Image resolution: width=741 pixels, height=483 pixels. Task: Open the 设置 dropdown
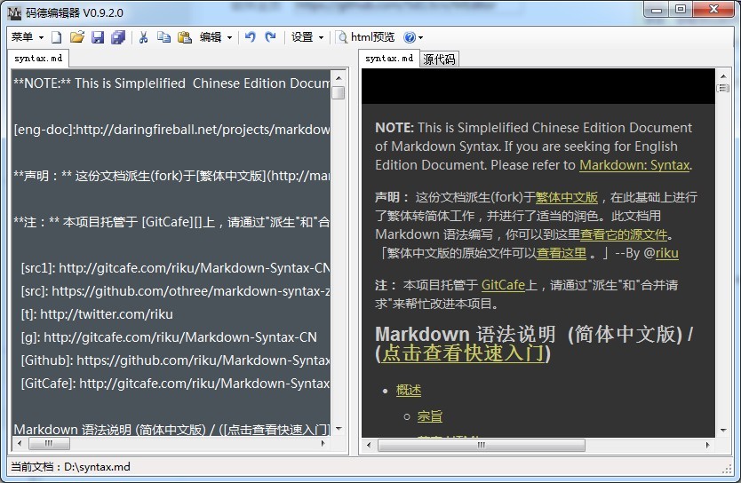point(307,37)
